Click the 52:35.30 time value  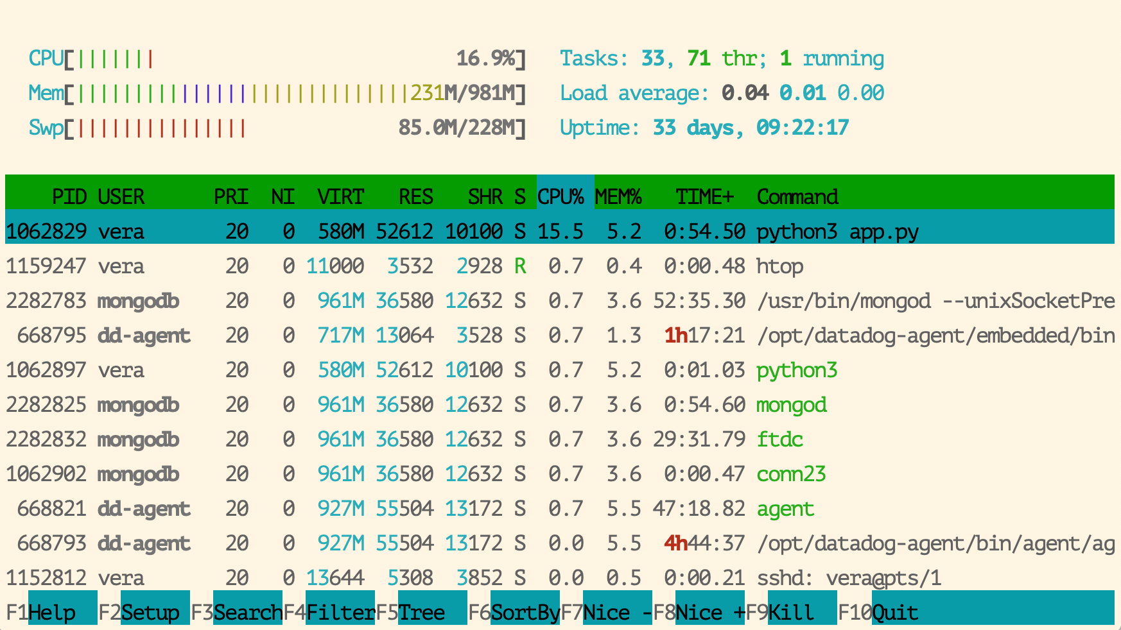pos(699,301)
